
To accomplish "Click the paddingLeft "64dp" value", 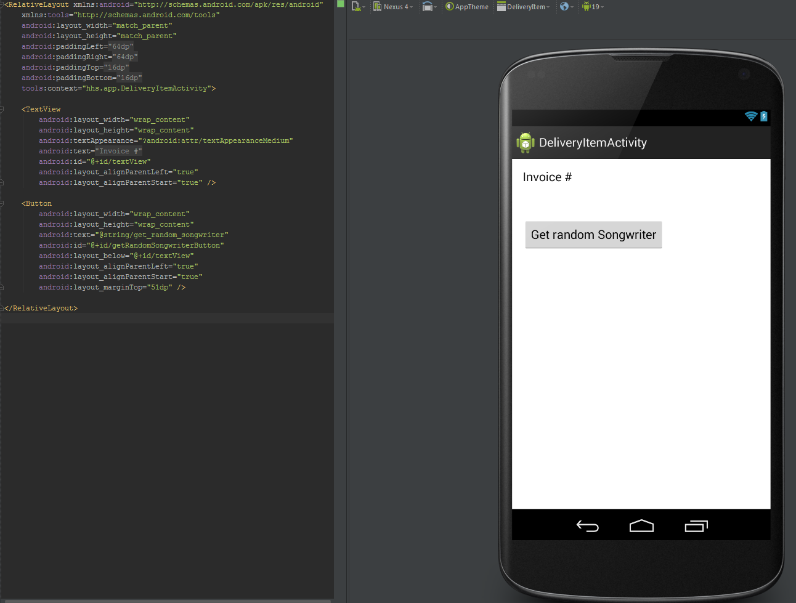I will click(x=121, y=47).
